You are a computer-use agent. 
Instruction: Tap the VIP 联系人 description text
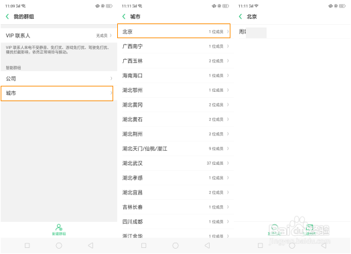point(58,50)
